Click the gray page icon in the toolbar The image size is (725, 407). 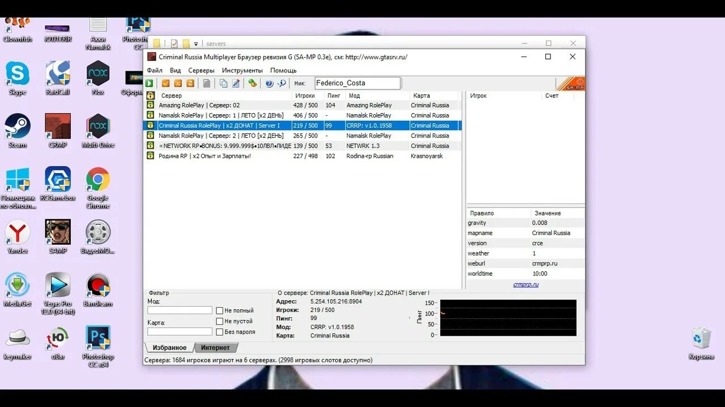point(207,83)
